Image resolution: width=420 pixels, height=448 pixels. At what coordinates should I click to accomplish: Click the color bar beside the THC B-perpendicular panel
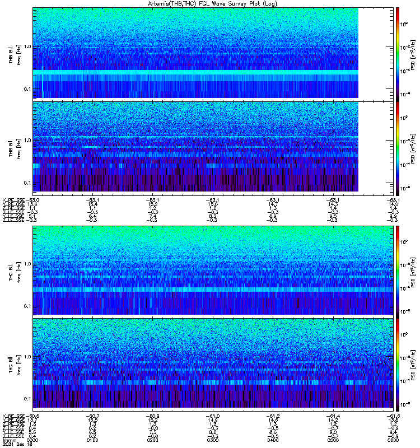pos(398,272)
